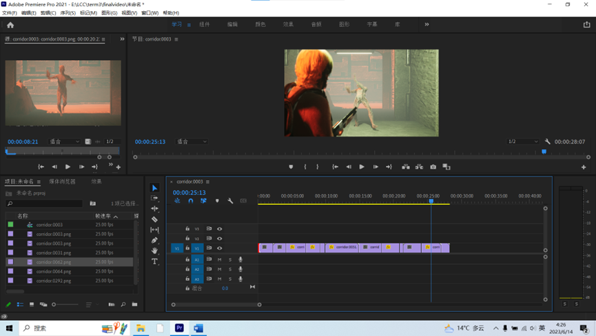Open the 文件(F) menu
The image size is (596, 336).
[x=10, y=13]
